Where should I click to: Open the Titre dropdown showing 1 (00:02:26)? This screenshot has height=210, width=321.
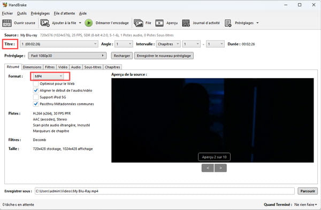(59, 44)
